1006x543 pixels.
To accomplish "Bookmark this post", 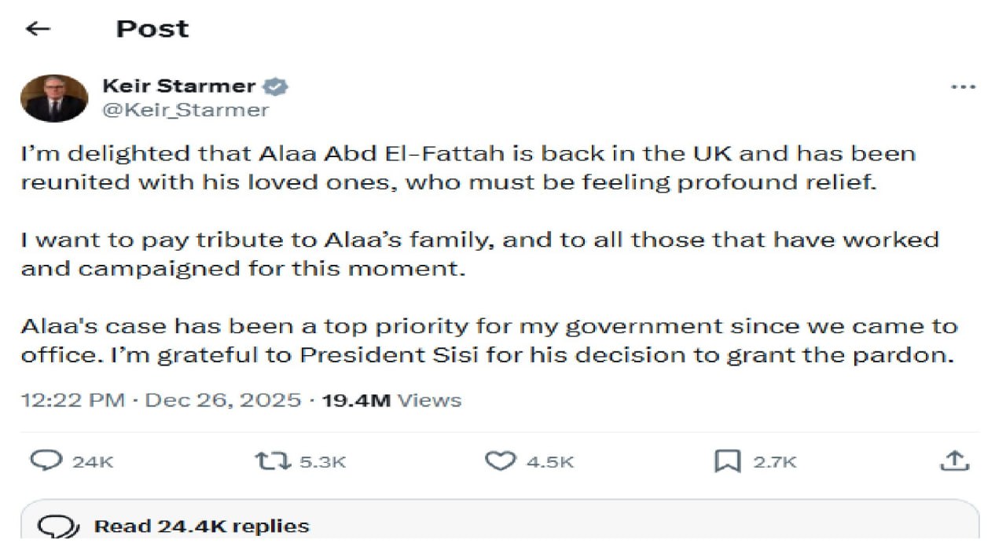I will 728,461.
